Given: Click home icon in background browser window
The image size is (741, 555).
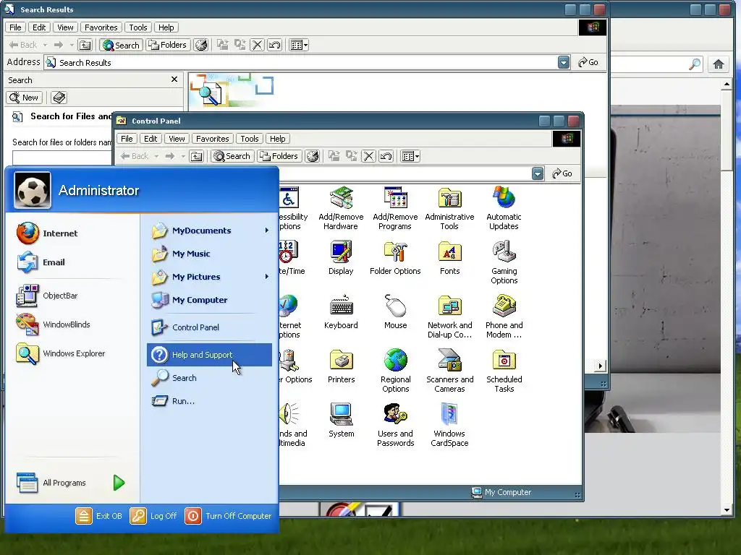Looking at the screenshot, I should pyautogui.click(x=719, y=64).
